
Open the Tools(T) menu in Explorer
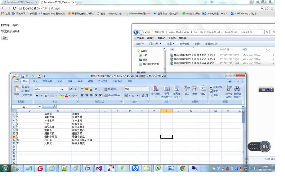[172, 38]
